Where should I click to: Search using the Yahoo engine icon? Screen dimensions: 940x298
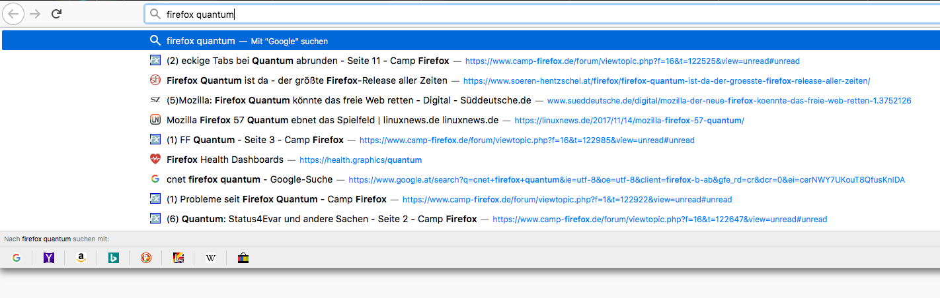49,258
